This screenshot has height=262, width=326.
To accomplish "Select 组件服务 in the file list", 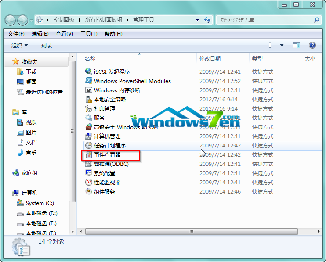I will pyautogui.click(x=104, y=191).
